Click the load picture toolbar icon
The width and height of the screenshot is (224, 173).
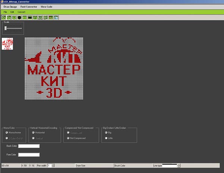tap(56, 18)
